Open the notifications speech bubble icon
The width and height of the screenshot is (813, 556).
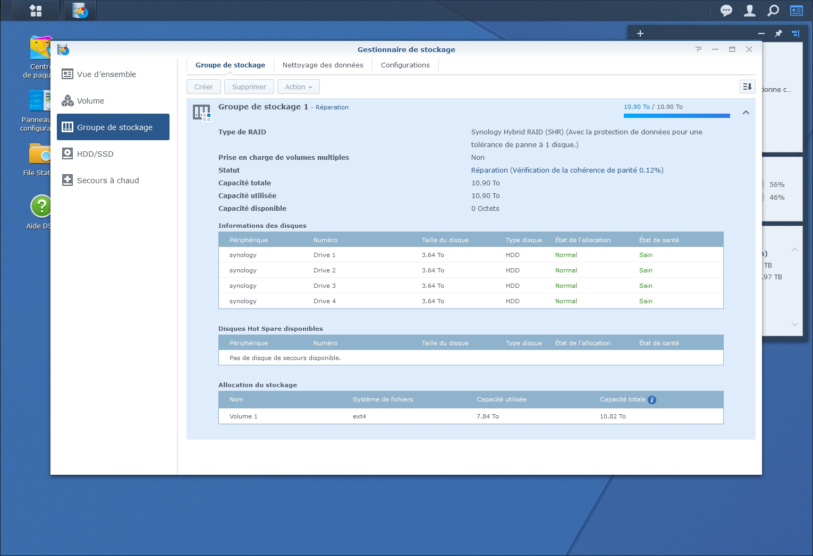click(x=726, y=11)
